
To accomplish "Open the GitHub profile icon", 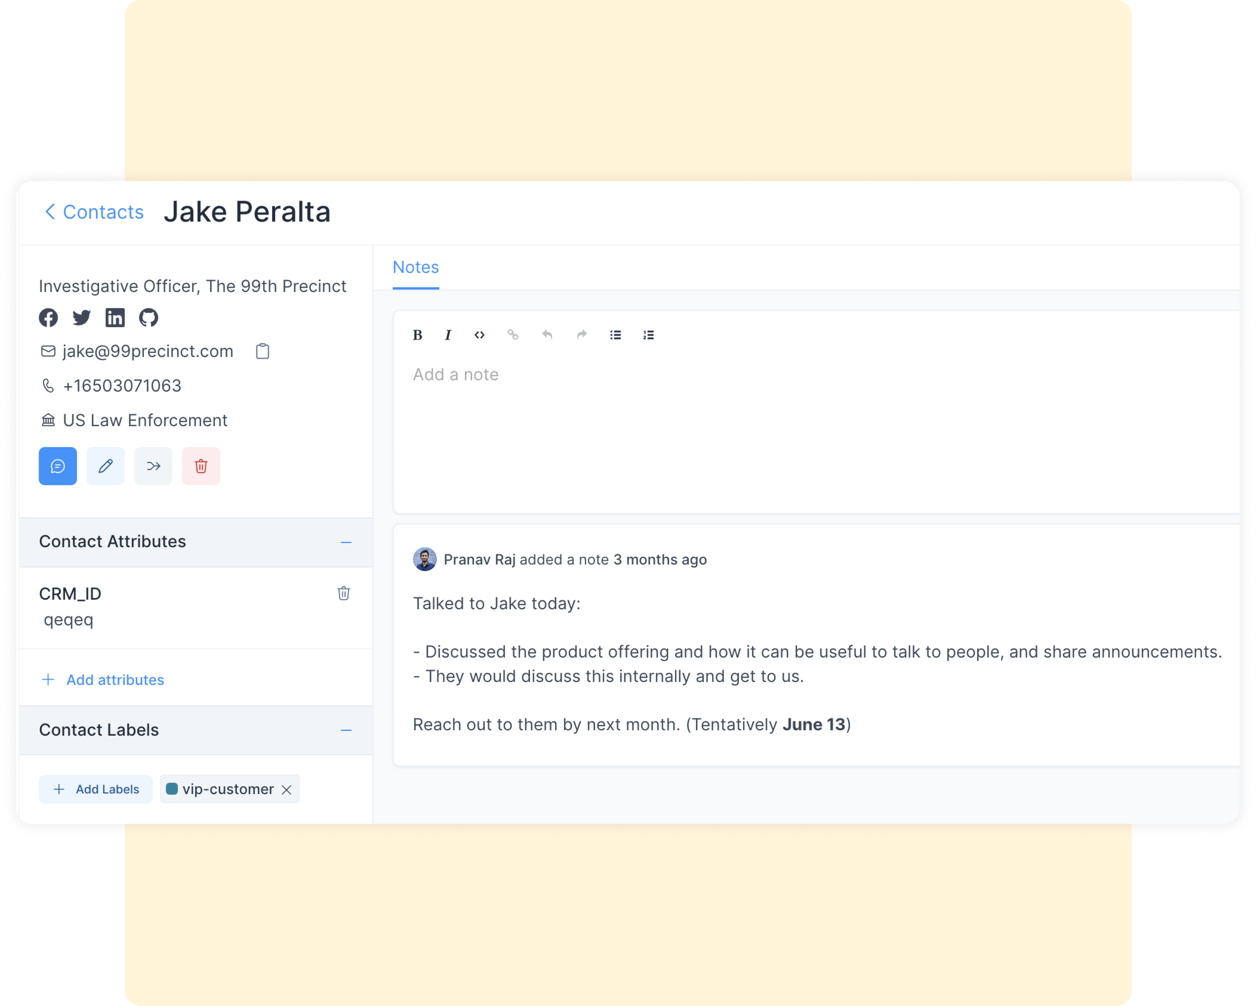I will [149, 318].
